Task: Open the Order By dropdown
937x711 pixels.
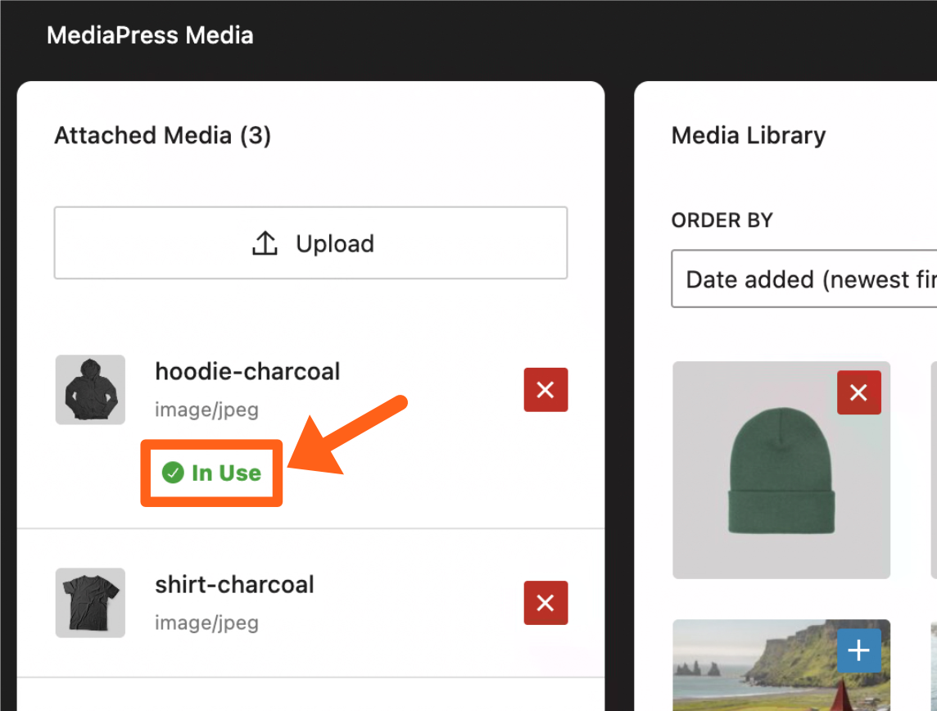Action: tap(803, 279)
